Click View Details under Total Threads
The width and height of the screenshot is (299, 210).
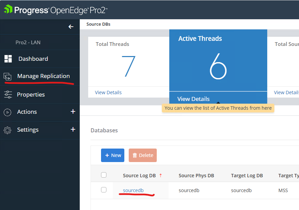coord(108,92)
